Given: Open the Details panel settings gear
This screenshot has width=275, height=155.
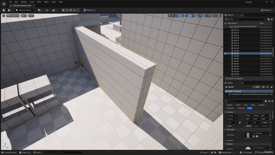Looking at the screenshot, I should point(272,101).
